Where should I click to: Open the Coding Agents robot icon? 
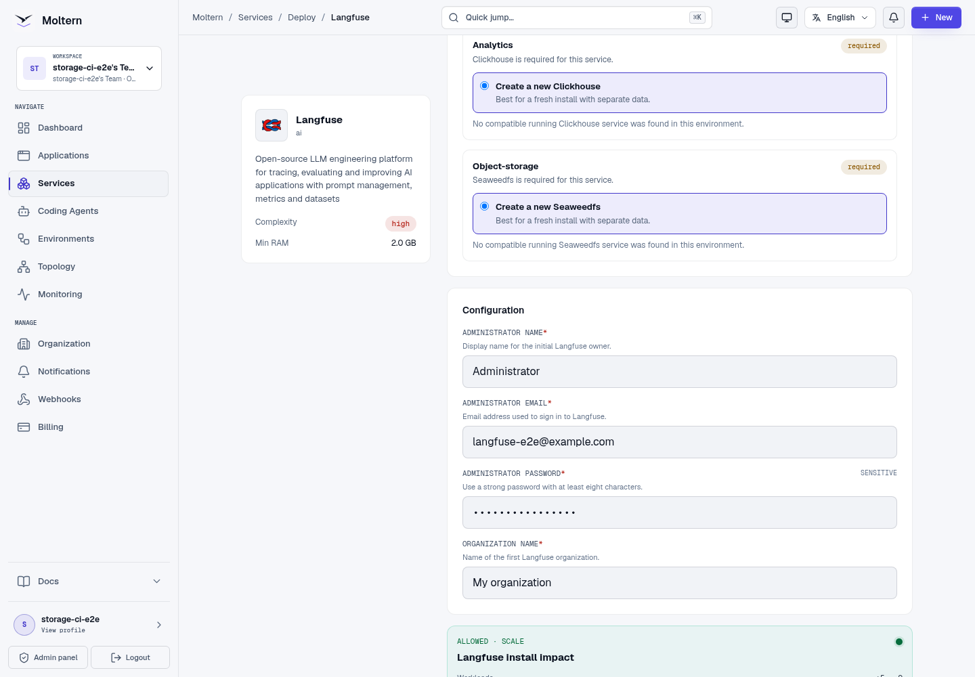point(24,211)
